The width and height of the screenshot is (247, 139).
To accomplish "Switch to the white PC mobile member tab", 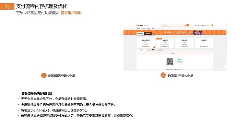I will pyautogui.click(x=140, y=33).
